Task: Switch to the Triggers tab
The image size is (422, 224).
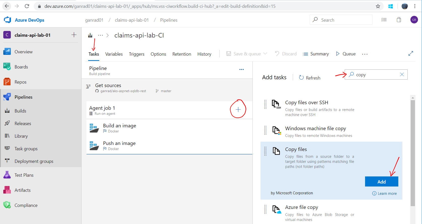Action: (x=137, y=54)
